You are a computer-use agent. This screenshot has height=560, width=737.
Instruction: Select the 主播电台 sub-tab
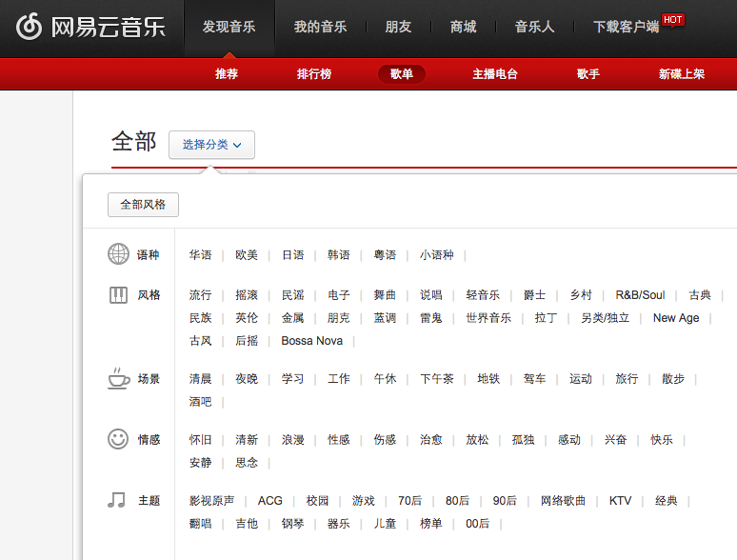click(x=495, y=74)
